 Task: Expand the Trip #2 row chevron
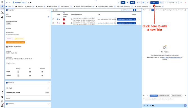pos(139,19)
